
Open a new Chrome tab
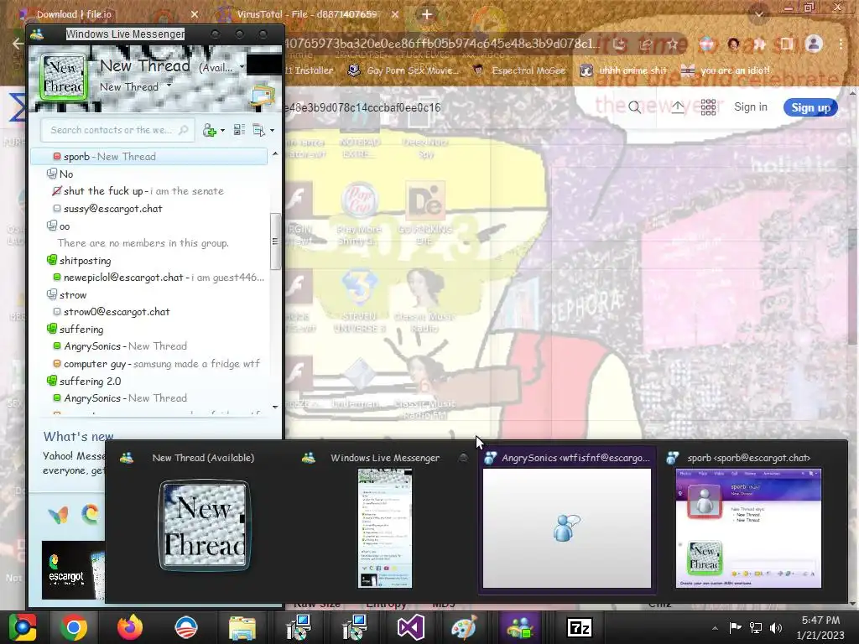click(427, 15)
